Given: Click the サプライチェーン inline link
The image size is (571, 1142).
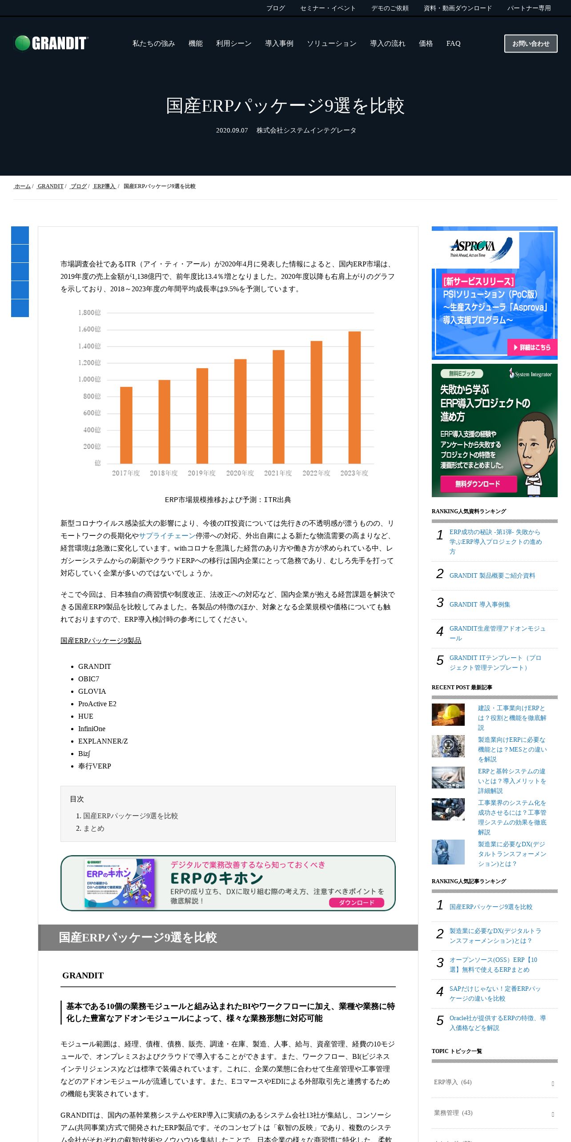Looking at the screenshot, I should [x=167, y=536].
